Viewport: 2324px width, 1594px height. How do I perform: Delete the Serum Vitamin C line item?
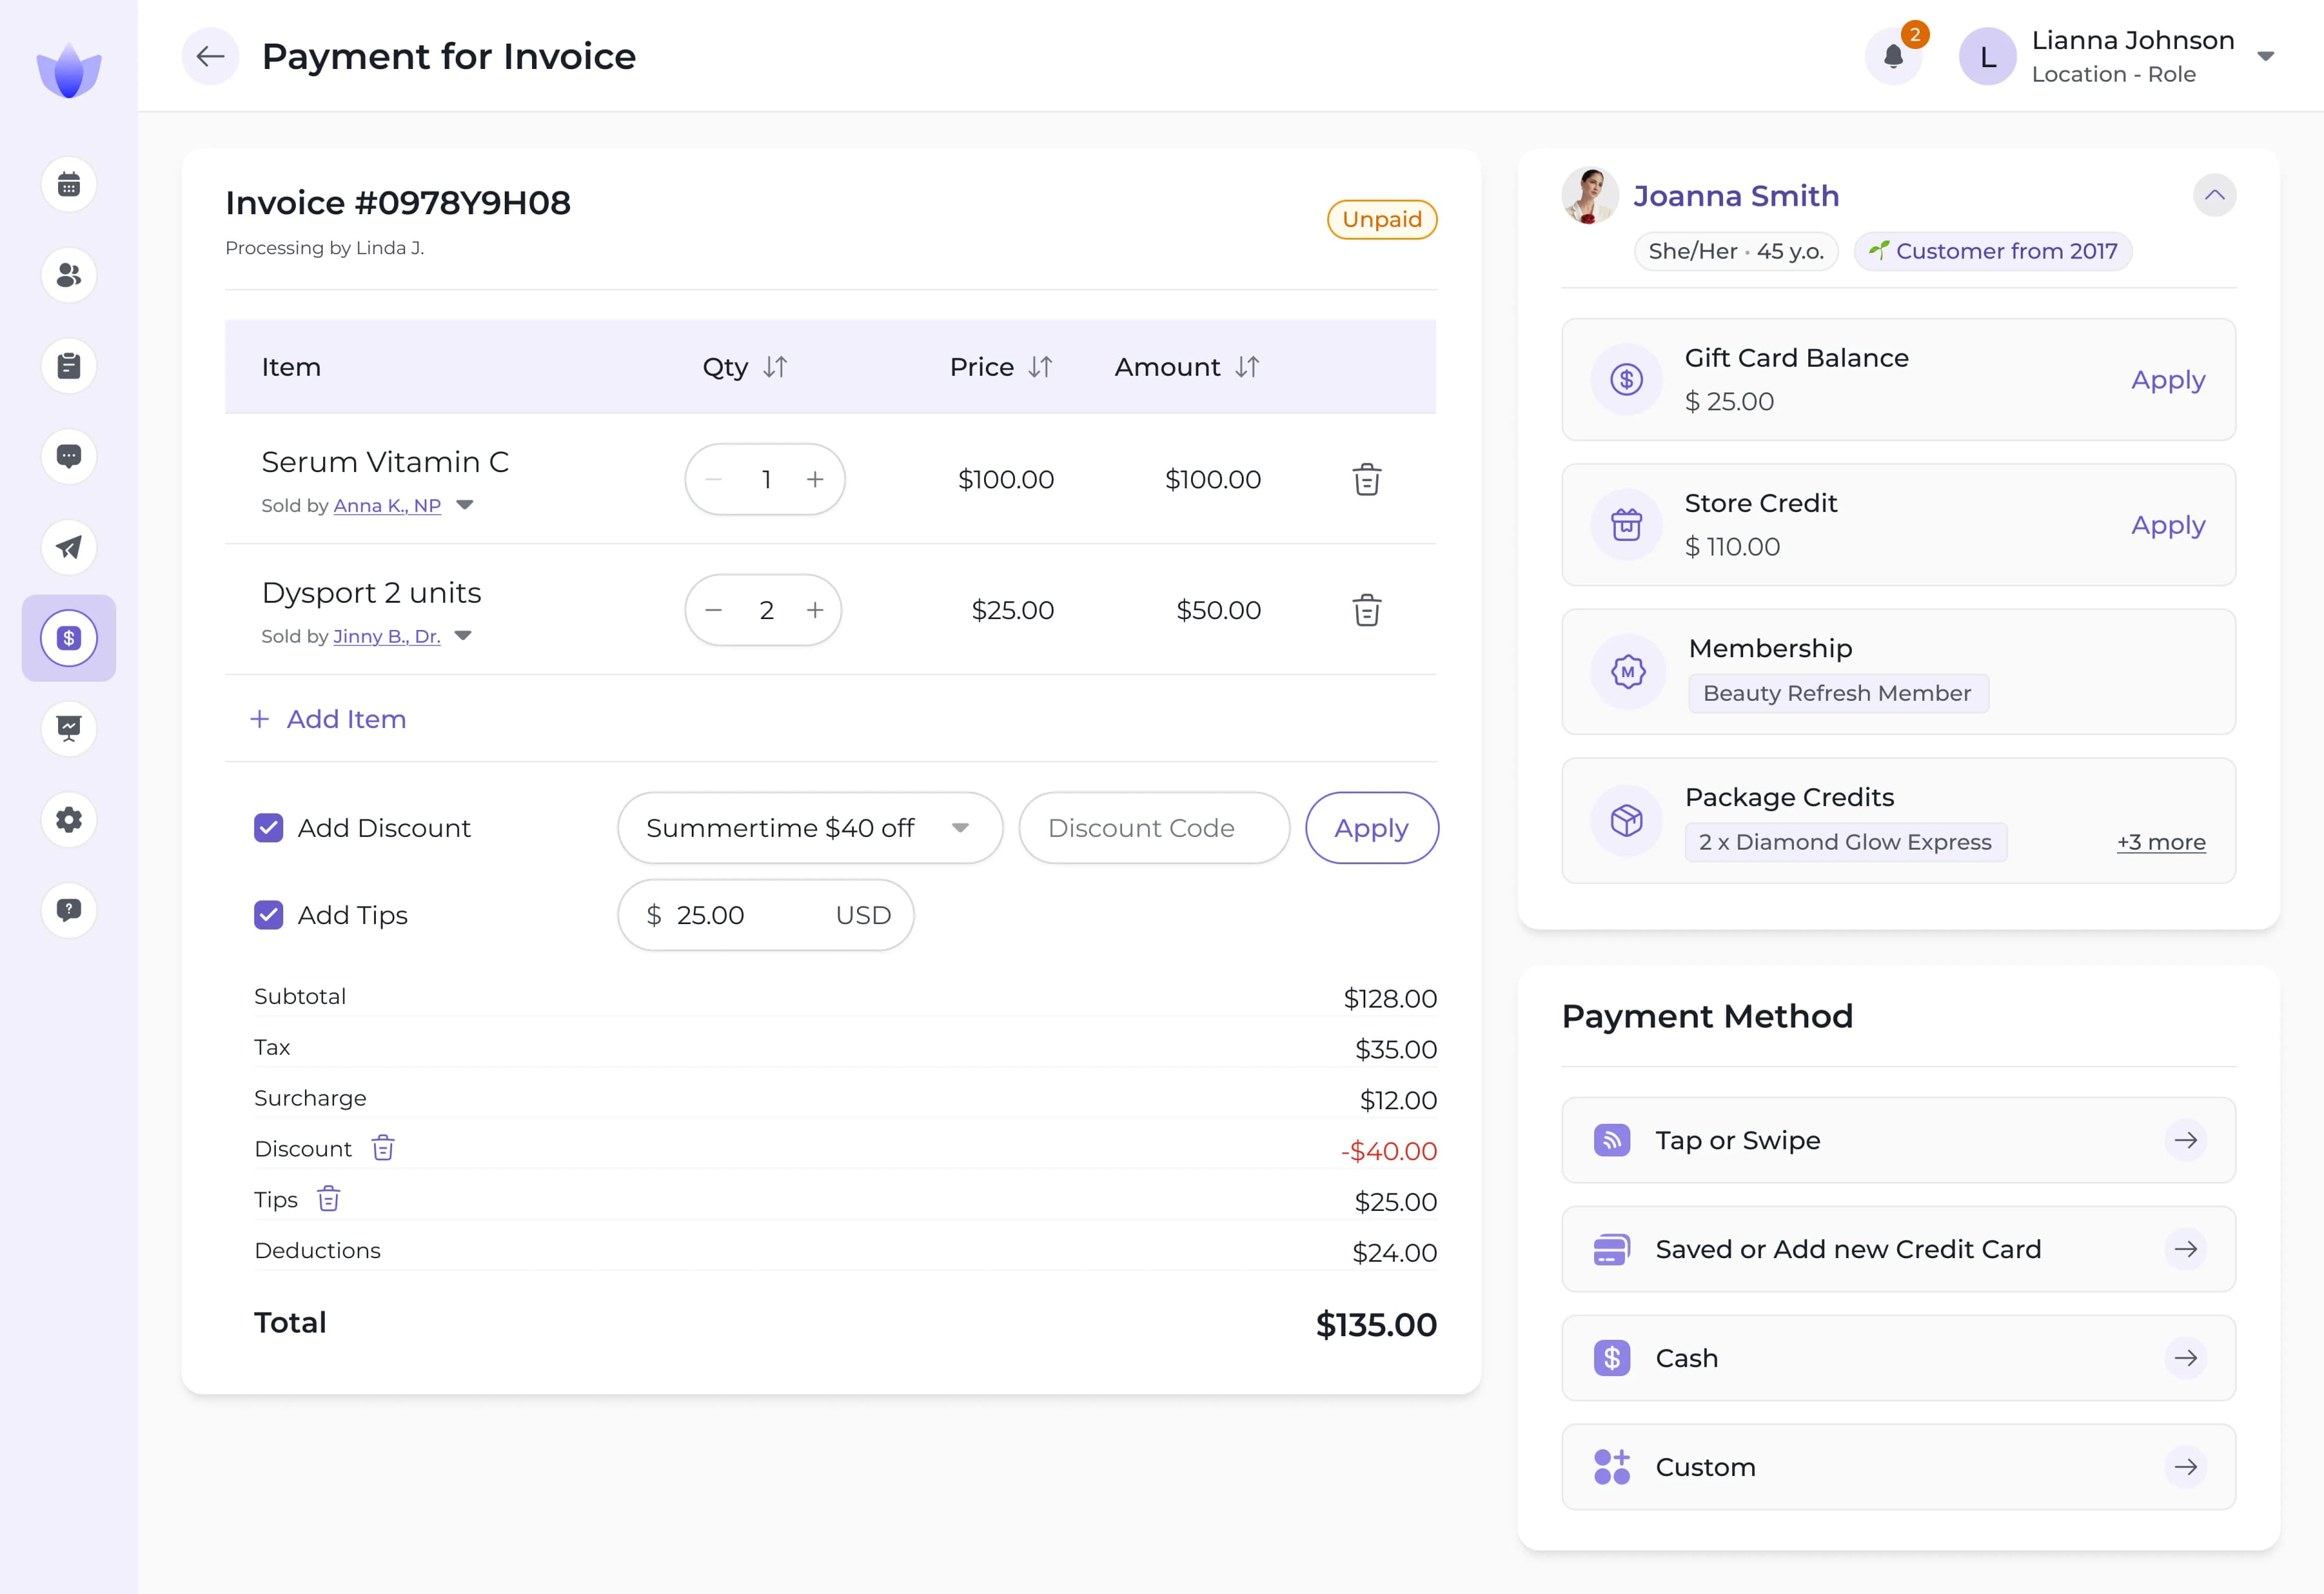tap(1366, 479)
